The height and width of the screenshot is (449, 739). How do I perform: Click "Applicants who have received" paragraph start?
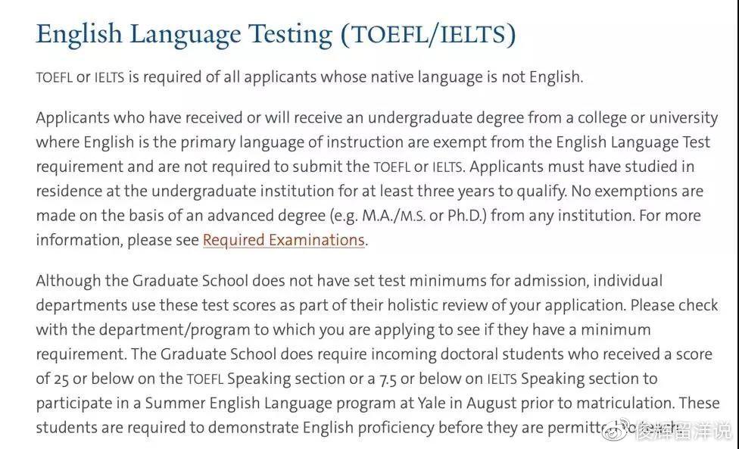(139, 117)
